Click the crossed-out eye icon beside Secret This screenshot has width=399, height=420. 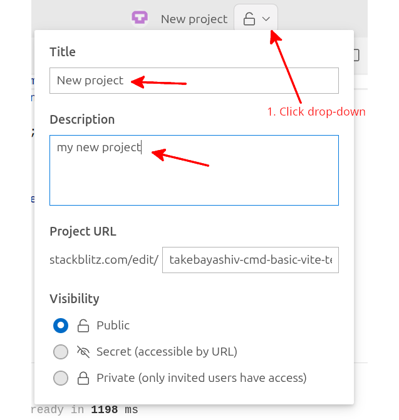point(83,352)
